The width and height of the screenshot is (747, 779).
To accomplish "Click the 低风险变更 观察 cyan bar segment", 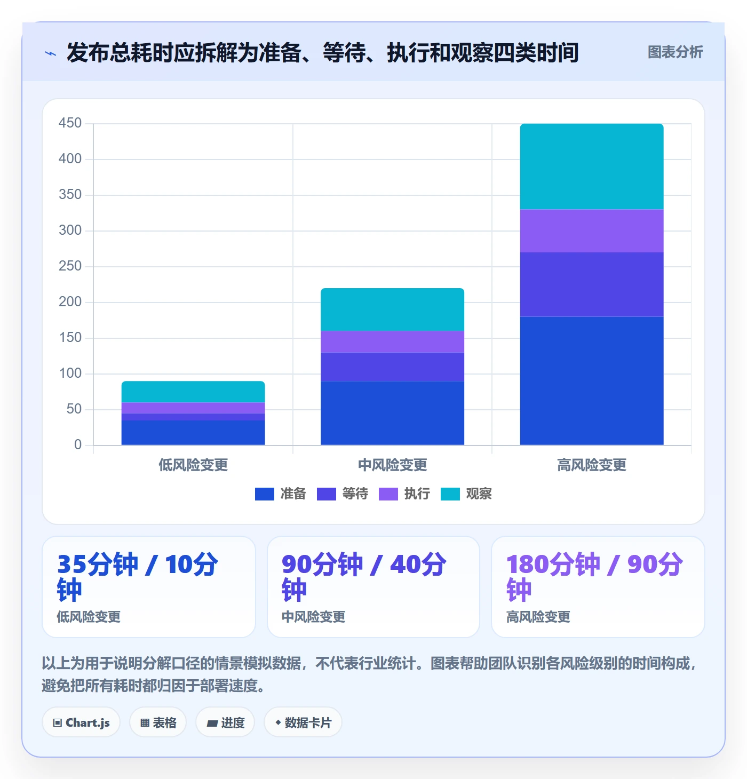I will pos(193,392).
